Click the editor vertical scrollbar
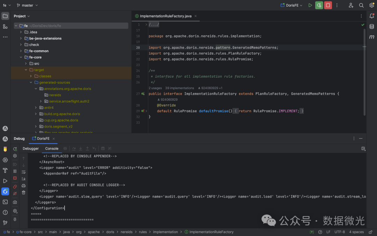Image resolution: width=377 pixels, height=236 pixels. pyautogui.click(x=364, y=70)
